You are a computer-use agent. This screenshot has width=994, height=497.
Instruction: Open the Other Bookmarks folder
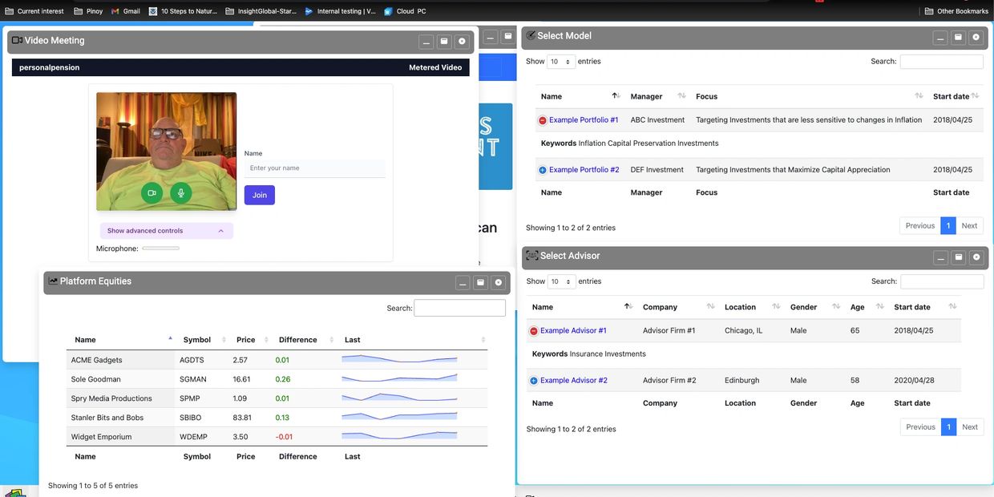[956, 11]
